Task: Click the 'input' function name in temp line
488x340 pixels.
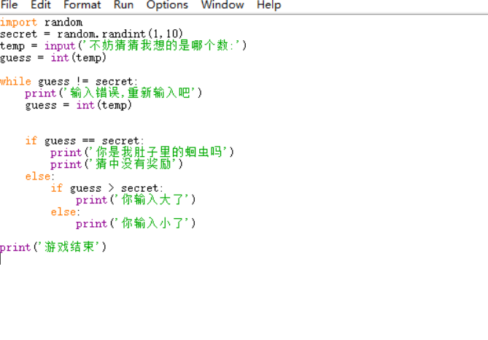Action: [x=60, y=46]
